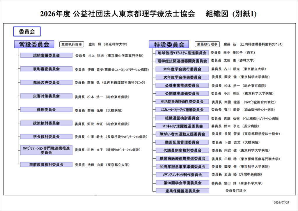
Task: Click the 委員会 header box
Action: click(x=27, y=31)
